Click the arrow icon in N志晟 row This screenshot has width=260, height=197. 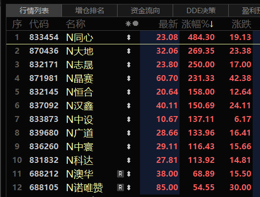click(x=129, y=64)
